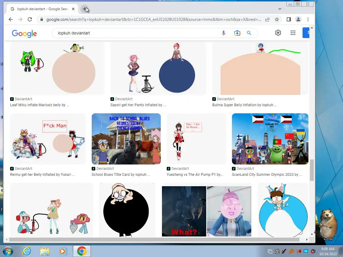This screenshot has height=257, width=343.
Task: Click the scroll down arrow
Action: (x=312, y=234)
